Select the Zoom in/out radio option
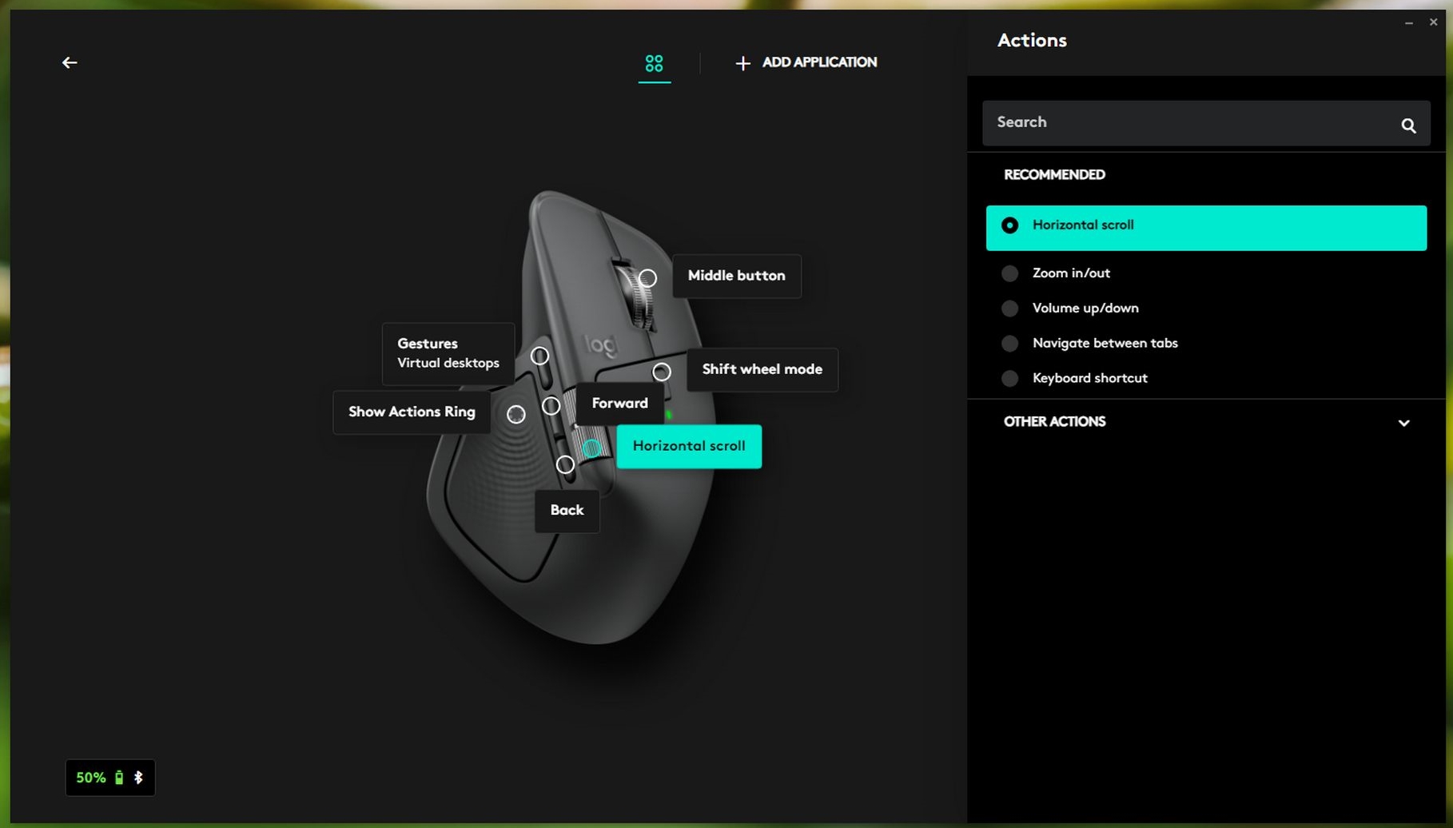Screen dimensions: 1453x828 click(x=1010, y=273)
